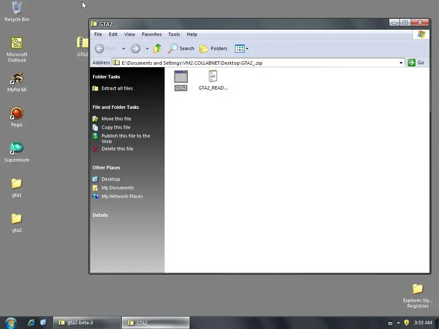Select the Explorer-Style Registries folder
The width and height of the screenshot is (439, 329).
point(418,296)
